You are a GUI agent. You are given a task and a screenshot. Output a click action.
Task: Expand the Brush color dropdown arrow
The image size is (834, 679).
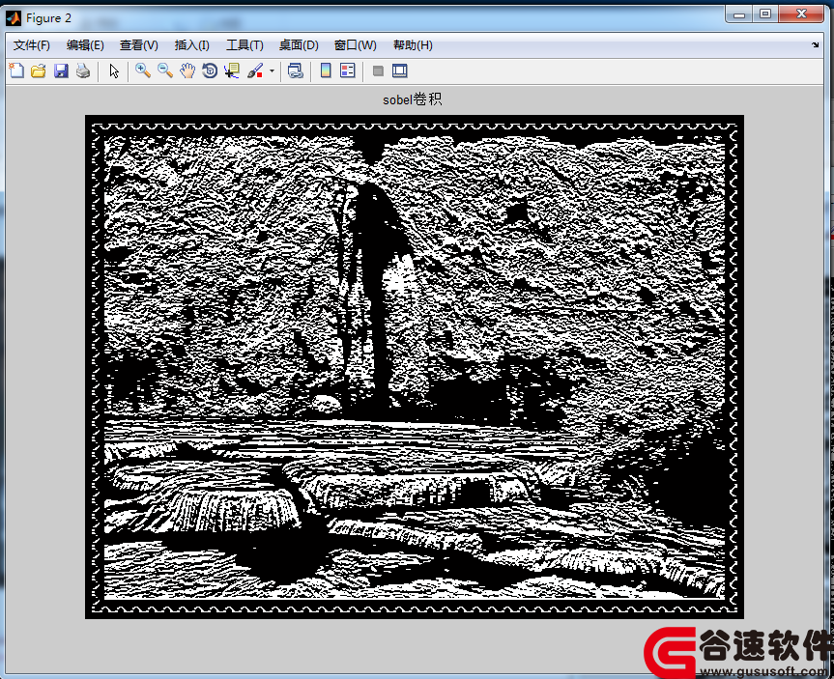(x=272, y=71)
